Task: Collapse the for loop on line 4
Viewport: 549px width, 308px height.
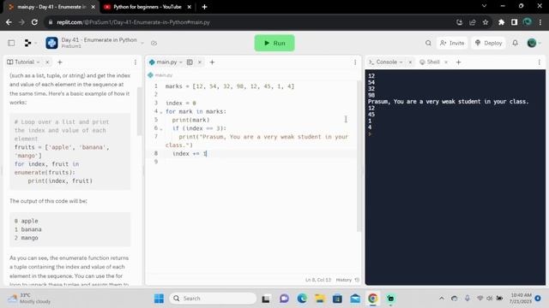Action: [x=161, y=112]
